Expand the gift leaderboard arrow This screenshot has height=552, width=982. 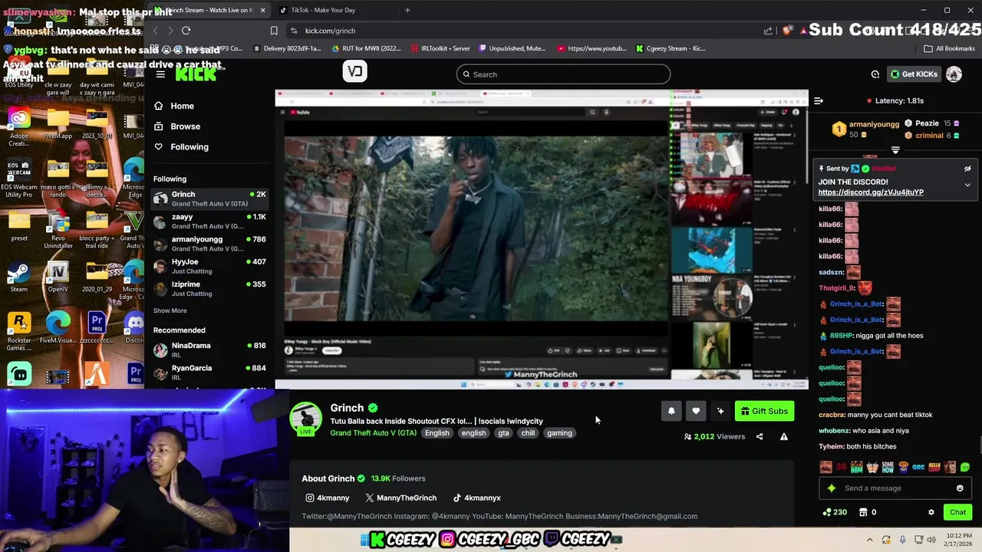click(895, 150)
